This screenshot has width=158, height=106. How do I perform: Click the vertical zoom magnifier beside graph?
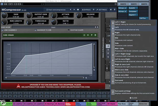pyautogui.click(x=94, y=70)
